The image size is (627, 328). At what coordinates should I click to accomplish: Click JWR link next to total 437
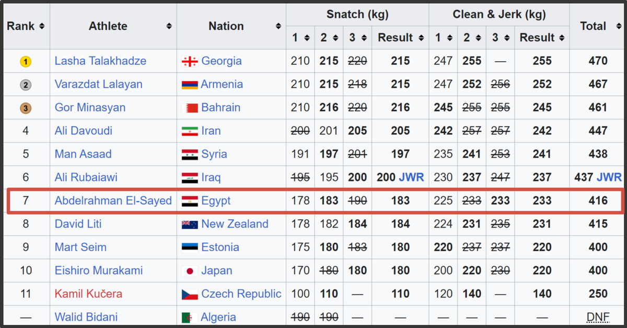pyautogui.click(x=609, y=177)
